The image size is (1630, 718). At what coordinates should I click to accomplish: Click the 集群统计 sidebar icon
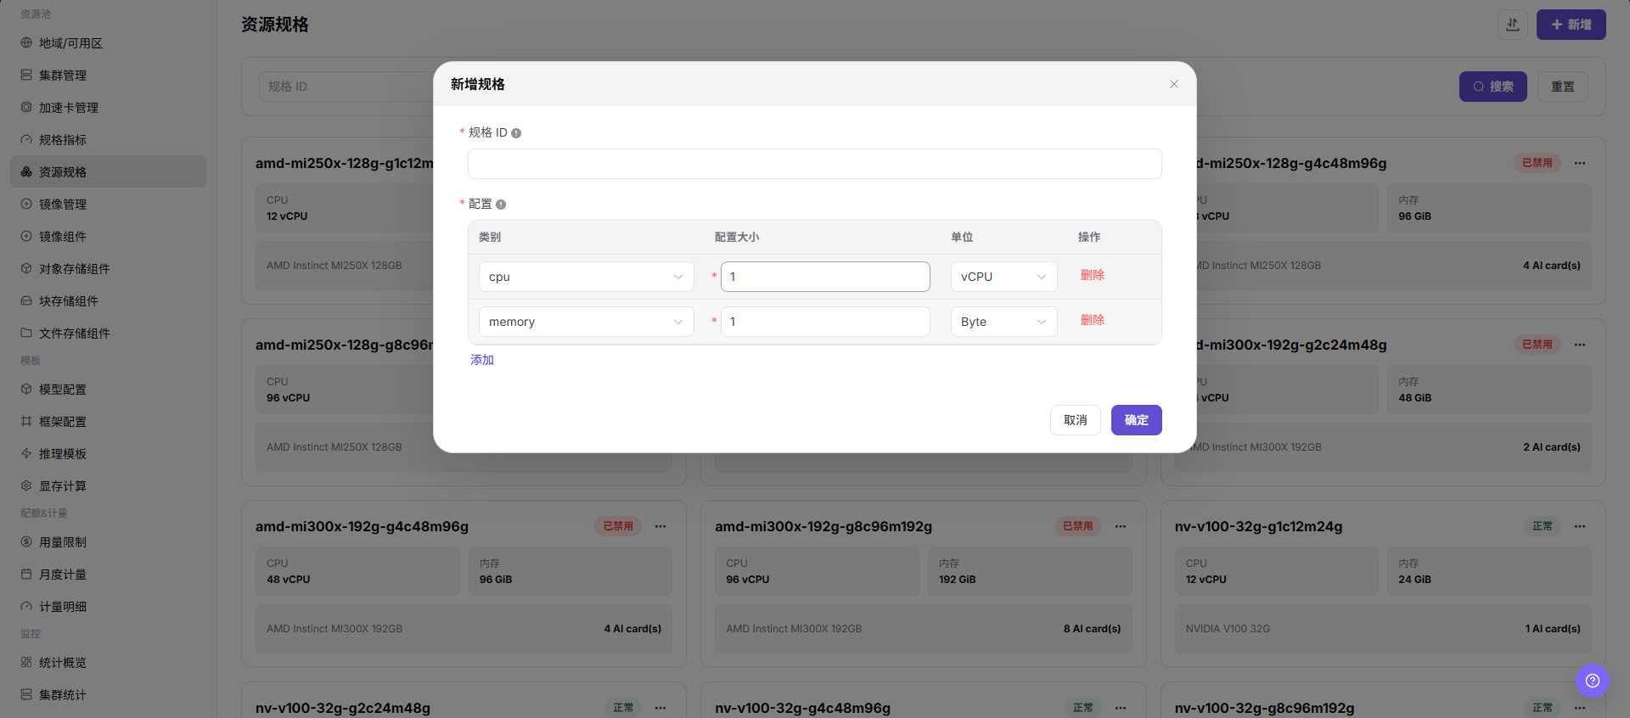(26, 694)
